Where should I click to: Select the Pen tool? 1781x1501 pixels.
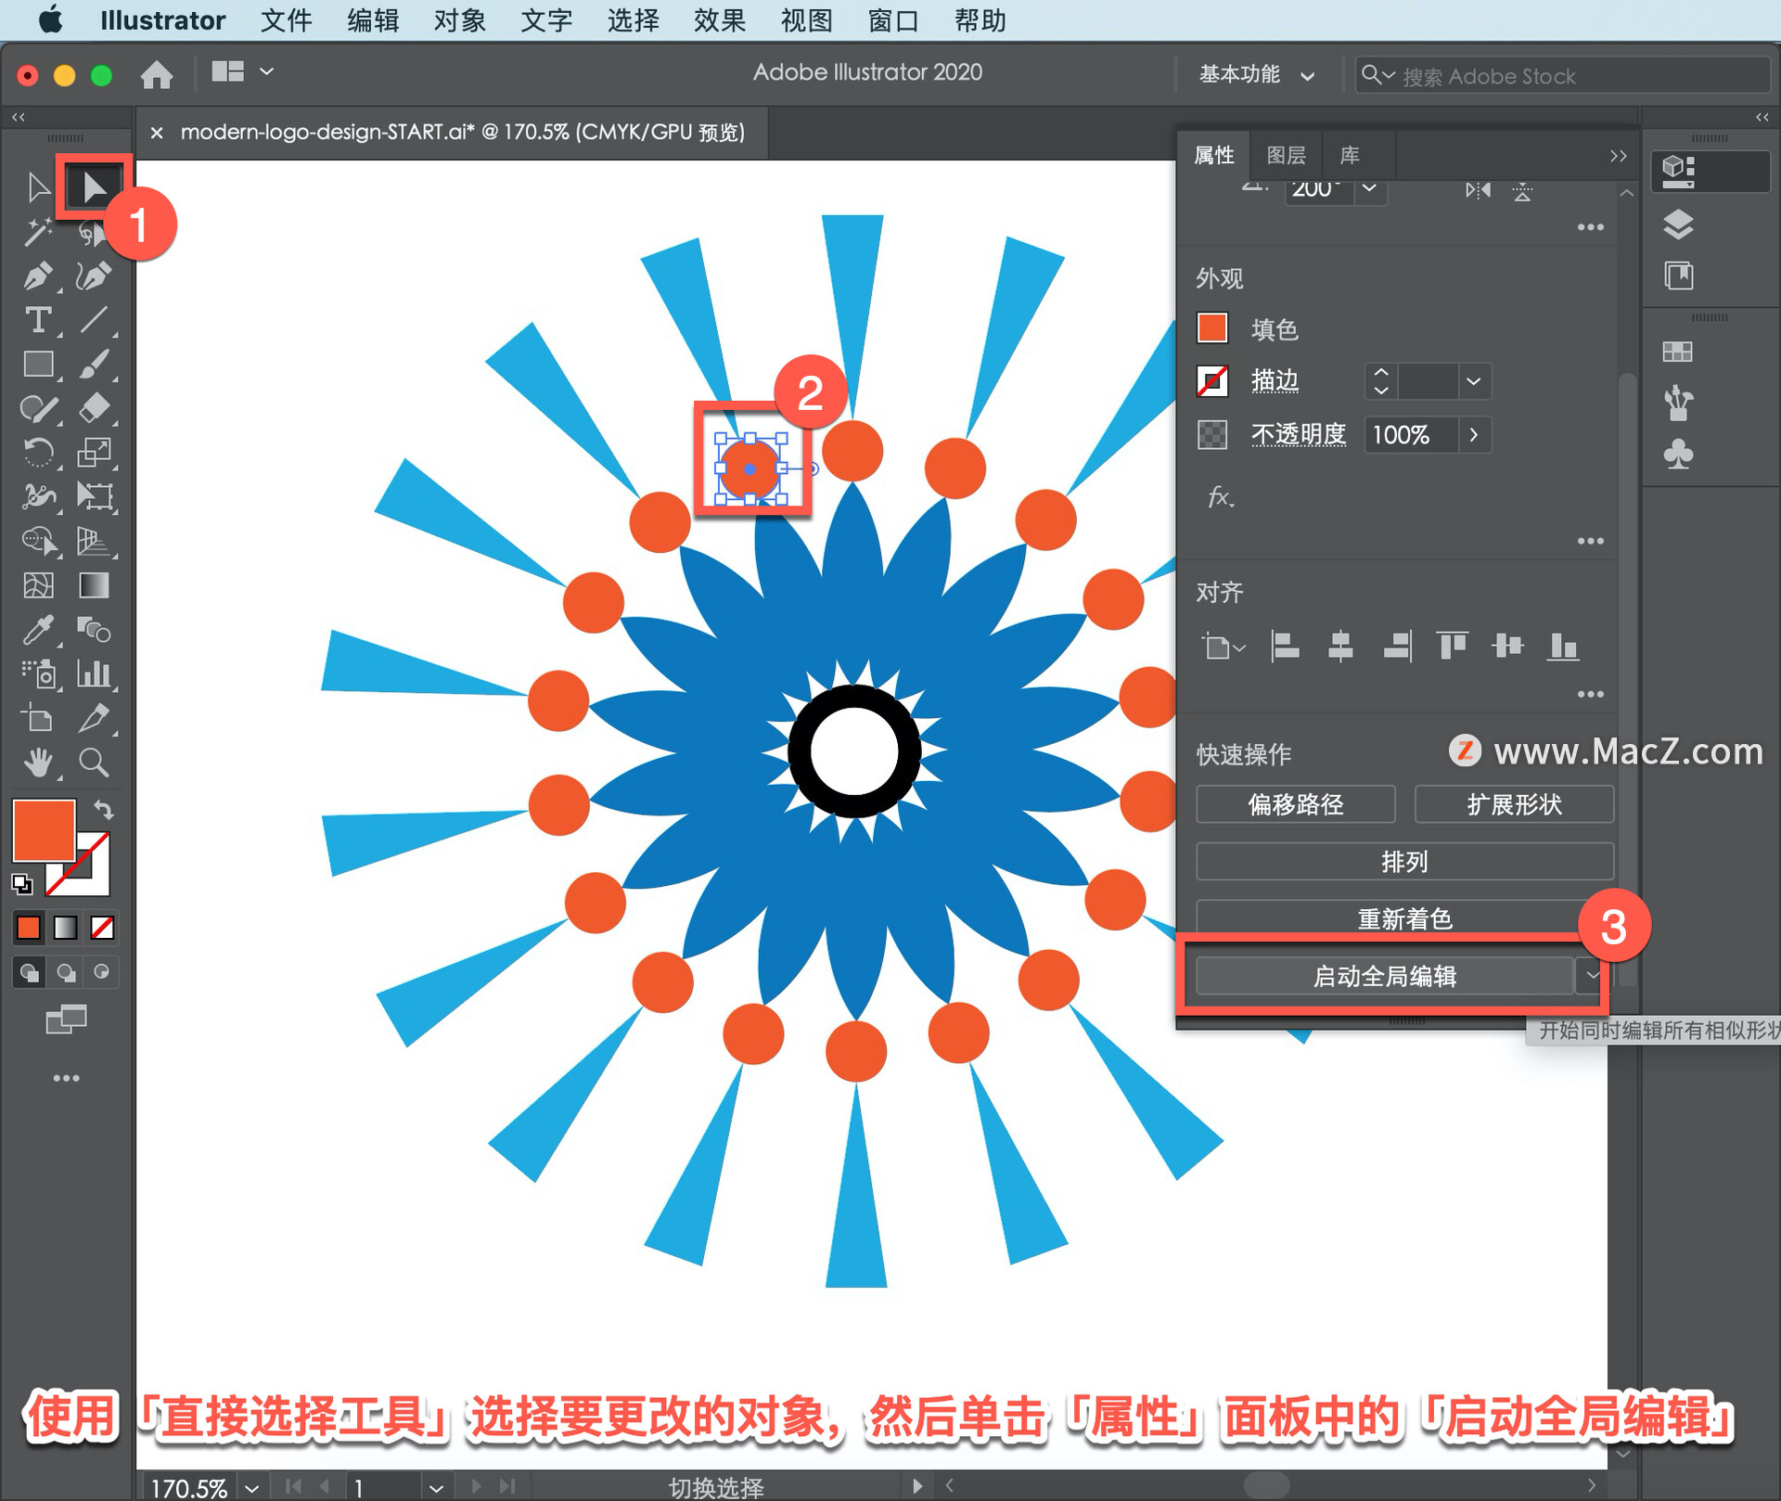click(38, 276)
